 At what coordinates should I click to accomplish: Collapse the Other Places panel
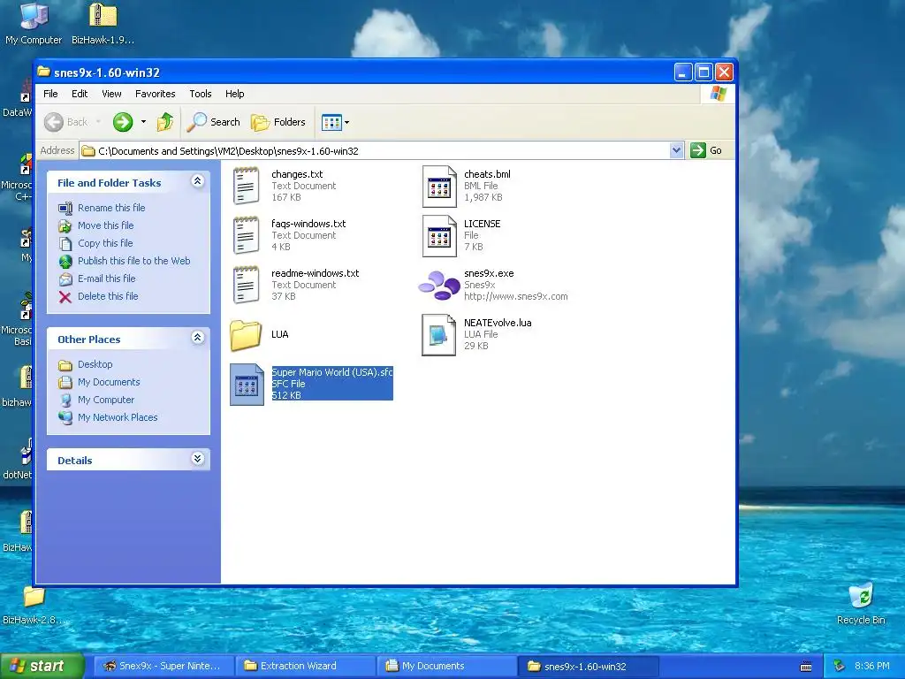click(x=197, y=338)
